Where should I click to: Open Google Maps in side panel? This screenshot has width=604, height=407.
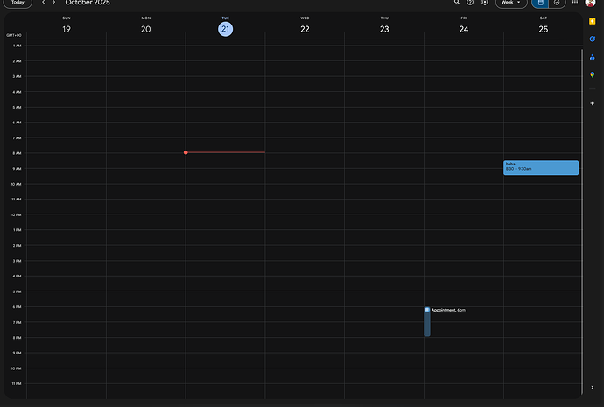[592, 74]
